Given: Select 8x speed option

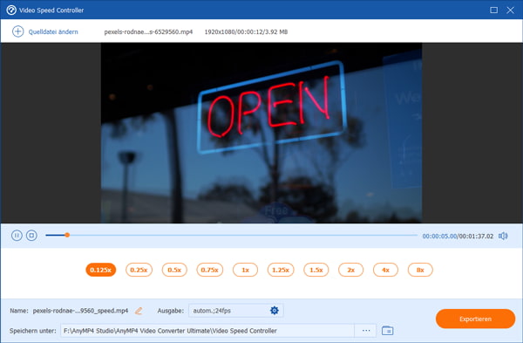Looking at the screenshot, I should (420, 270).
